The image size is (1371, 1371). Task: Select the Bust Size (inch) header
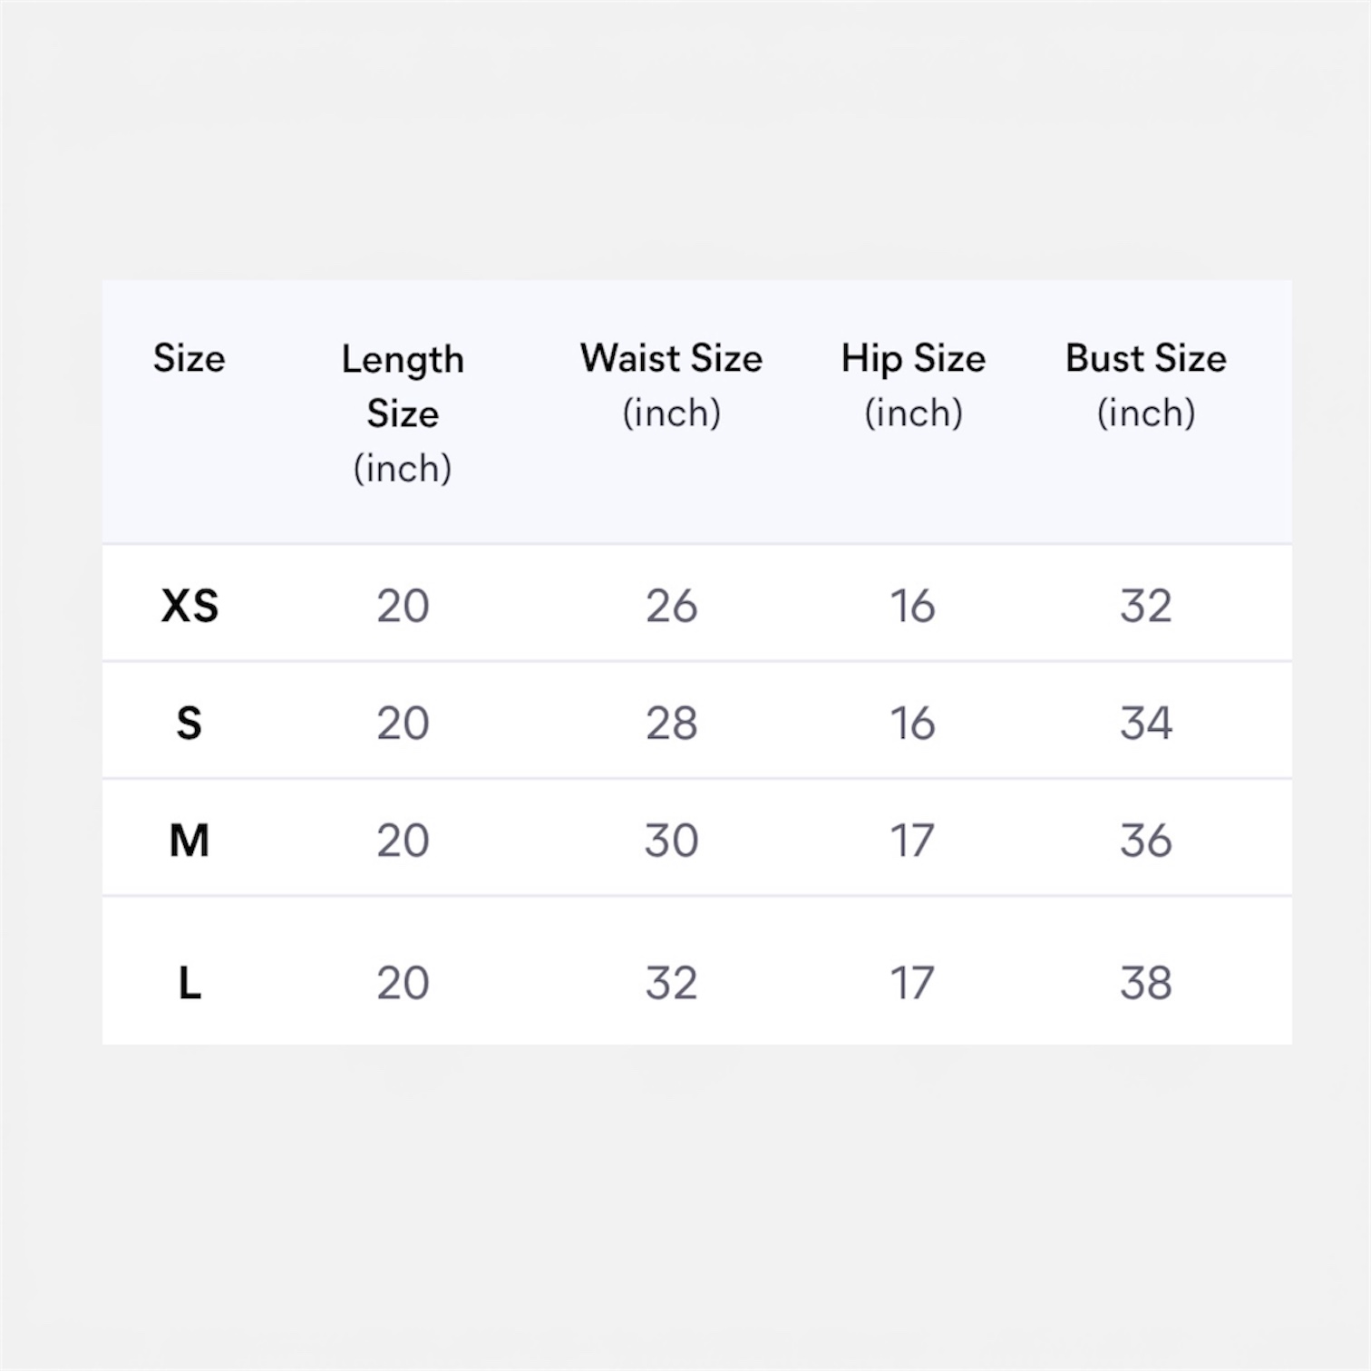coord(1146,385)
